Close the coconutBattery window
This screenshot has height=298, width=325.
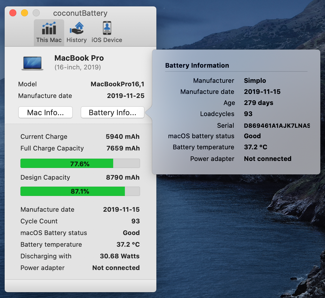(x=13, y=13)
